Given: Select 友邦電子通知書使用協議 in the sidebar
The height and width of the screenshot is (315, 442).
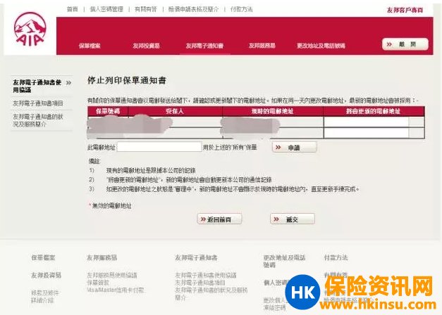Looking at the screenshot, I should pyautogui.click(x=42, y=86).
